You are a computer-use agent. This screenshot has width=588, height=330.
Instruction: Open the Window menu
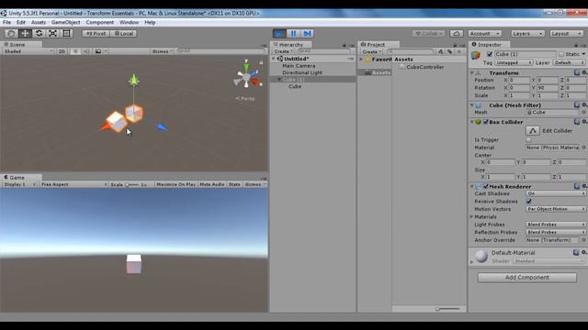[x=129, y=22]
